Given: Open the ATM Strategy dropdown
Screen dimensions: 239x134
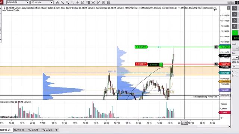Looking at the screenshot, I should (235, 67).
